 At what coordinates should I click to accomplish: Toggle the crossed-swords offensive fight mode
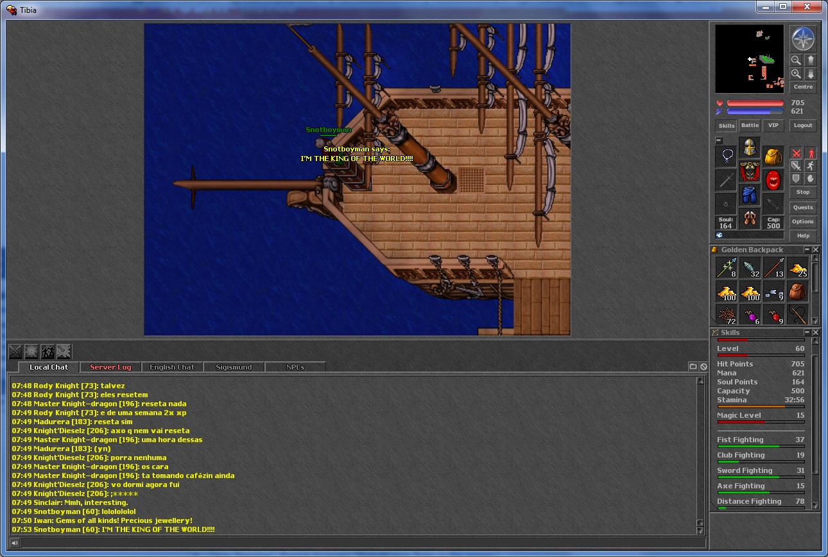796,153
